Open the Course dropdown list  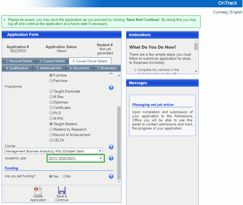(x=54, y=151)
